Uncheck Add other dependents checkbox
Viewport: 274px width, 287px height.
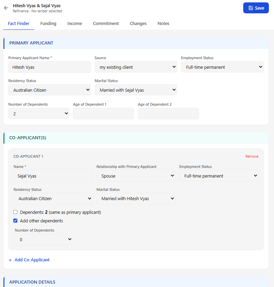coord(15,221)
